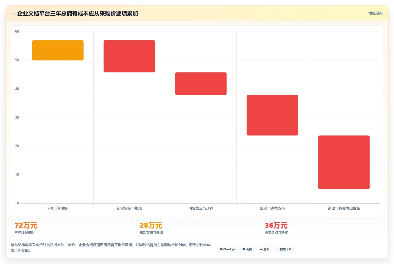Click the 初次实施与集成 caption under 28万元
This screenshot has width=394, height=264.
pyautogui.click(x=151, y=233)
